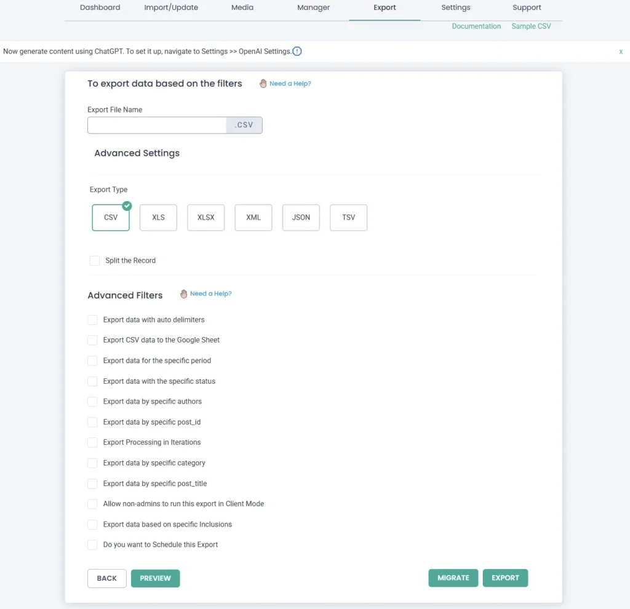Click the info icon beside OpenAI Settings notice
Viewport: 630px width, 609px height.
click(x=297, y=51)
